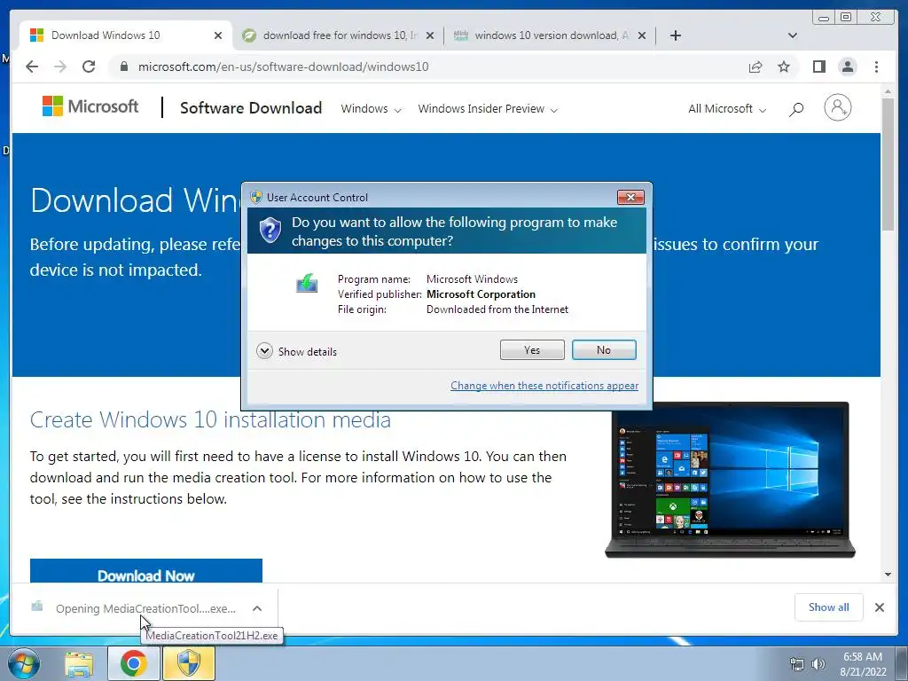This screenshot has height=681, width=908.
Task: Click the site security lock icon
Action: pyautogui.click(x=123, y=67)
